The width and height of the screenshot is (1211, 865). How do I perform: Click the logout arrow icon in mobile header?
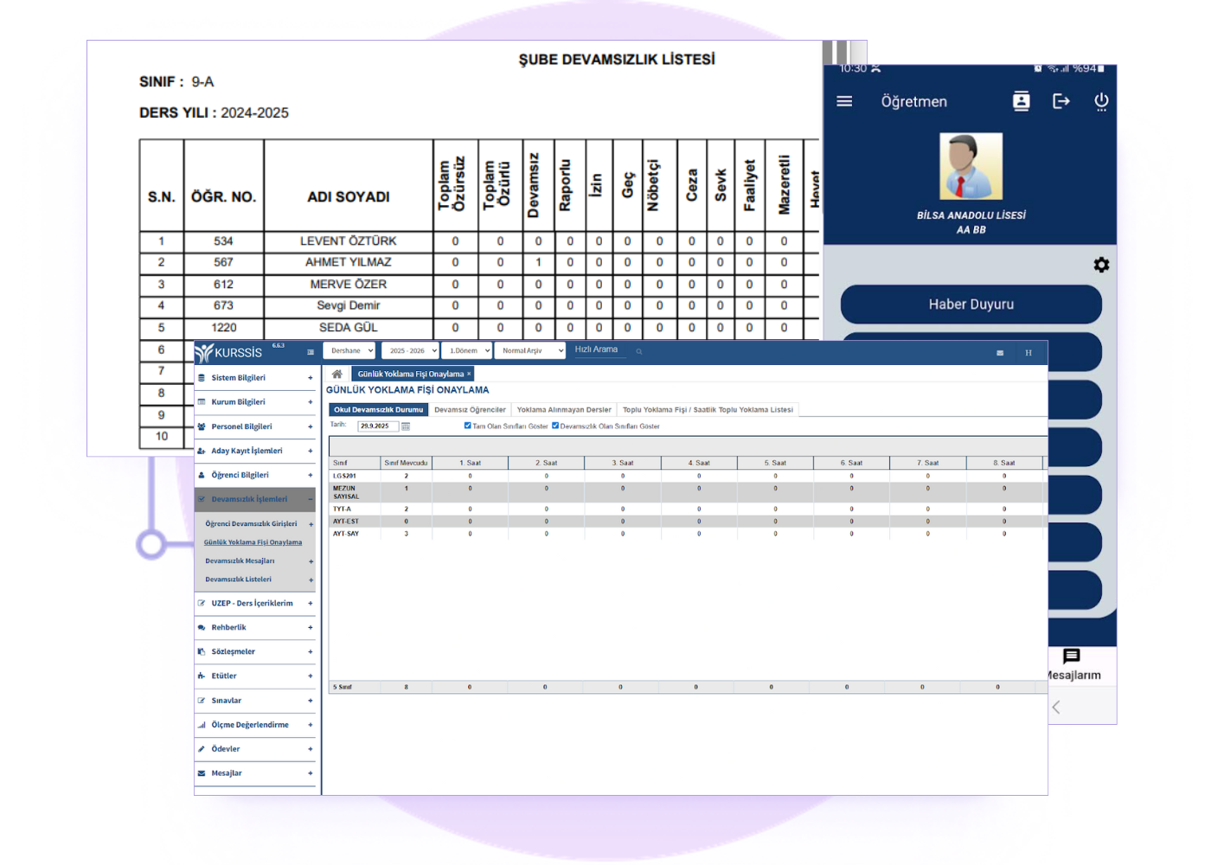[x=1060, y=101]
